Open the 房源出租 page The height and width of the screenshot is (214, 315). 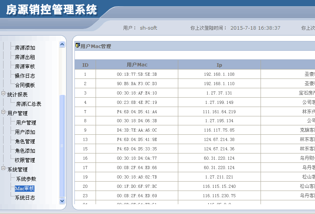click(x=25, y=57)
